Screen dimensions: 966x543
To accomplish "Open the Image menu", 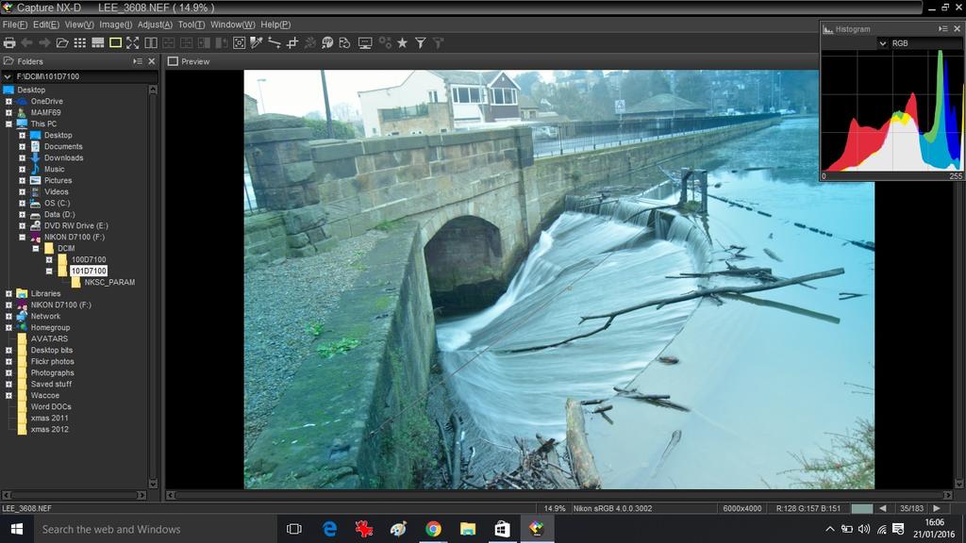I will [x=115, y=25].
